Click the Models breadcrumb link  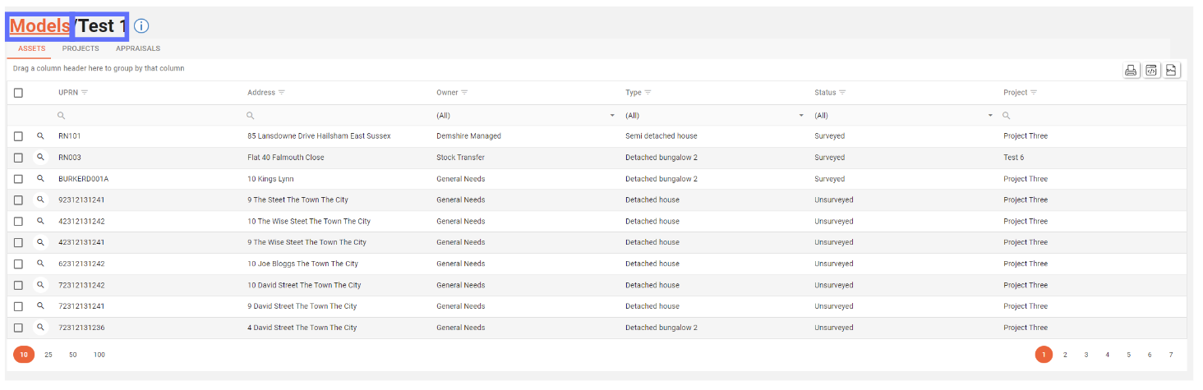(x=39, y=26)
